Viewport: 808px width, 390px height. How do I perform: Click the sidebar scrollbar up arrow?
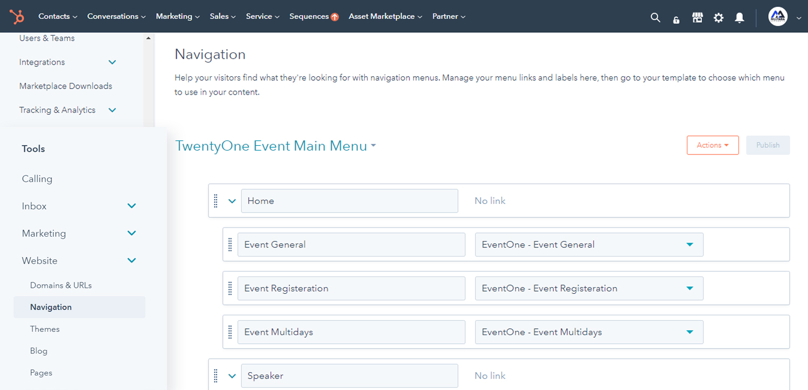(x=148, y=38)
